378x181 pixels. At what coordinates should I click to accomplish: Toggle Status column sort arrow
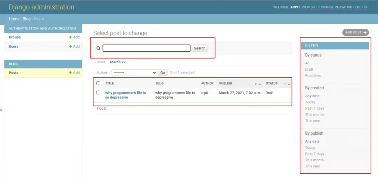289,84
